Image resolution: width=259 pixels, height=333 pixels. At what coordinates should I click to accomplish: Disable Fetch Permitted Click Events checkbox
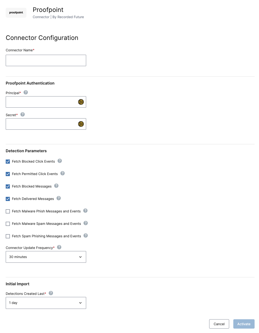8,174
